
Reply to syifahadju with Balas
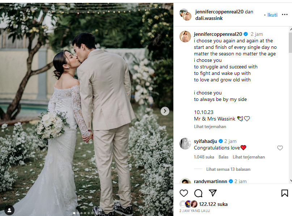click(223, 157)
